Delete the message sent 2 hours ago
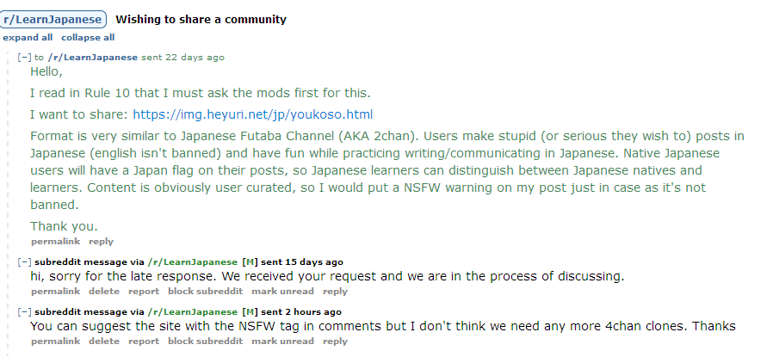Screen dimensions: 773x363 pos(104,341)
